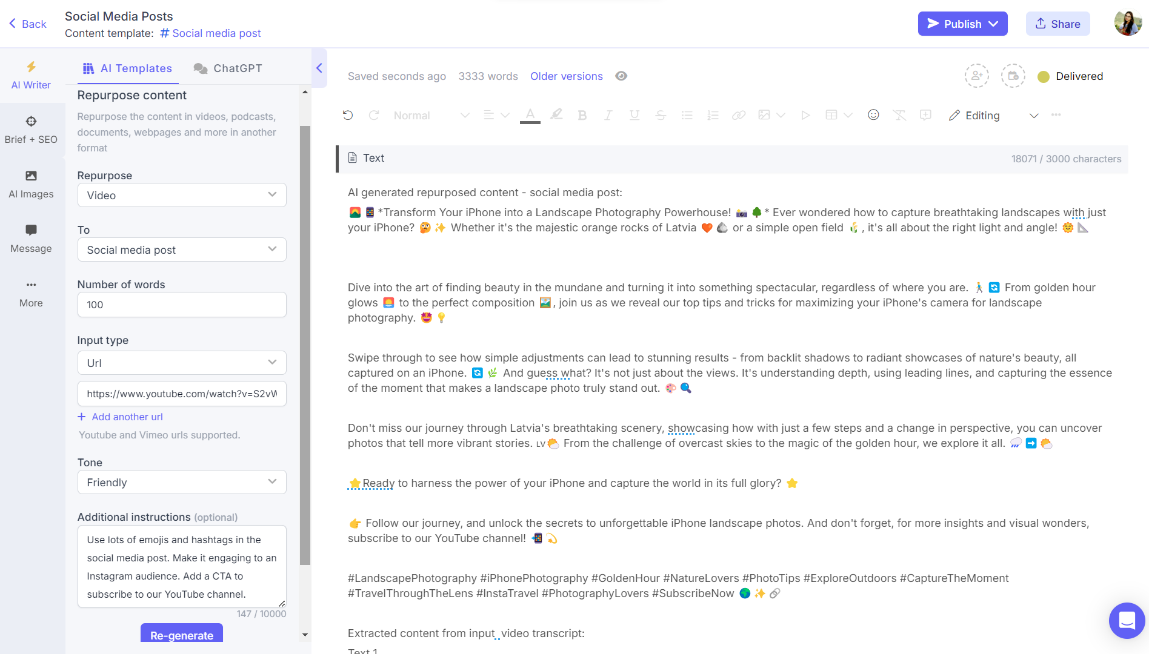Click the text color swatch in toolbar
This screenshot has width=1149, height=654.
click(x=529, y=114)
